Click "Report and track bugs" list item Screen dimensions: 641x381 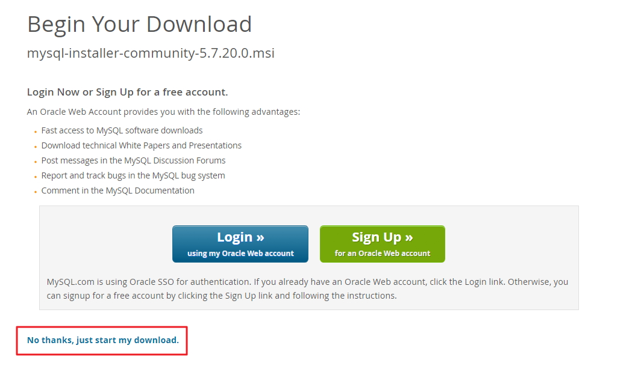(133, 176)
